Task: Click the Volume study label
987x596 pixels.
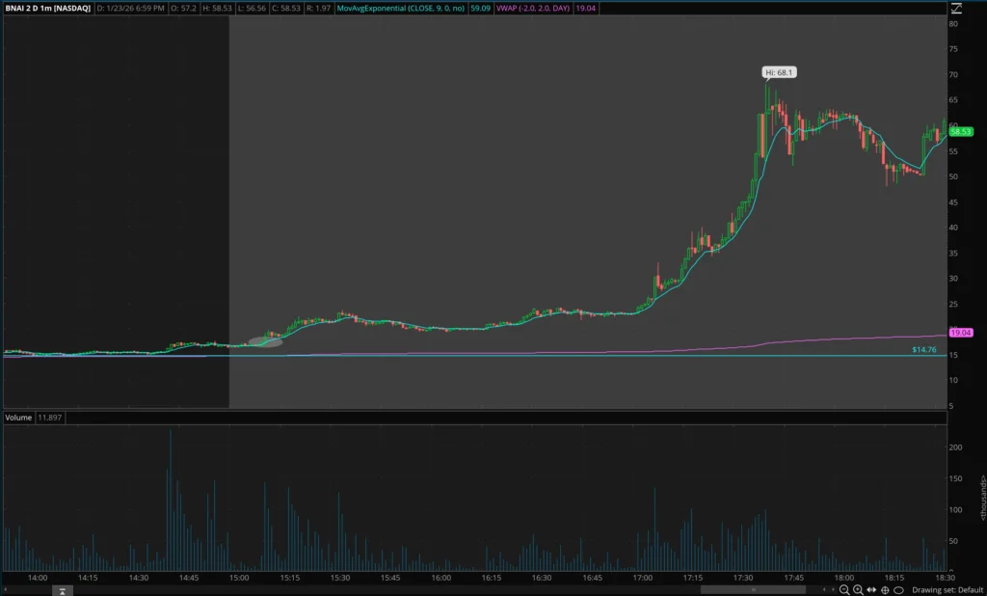Action: [18, 418]
